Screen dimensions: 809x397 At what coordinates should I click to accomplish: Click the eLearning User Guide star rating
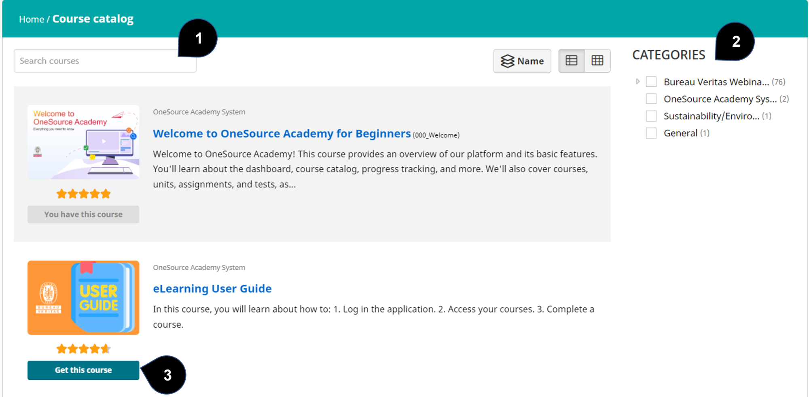(x=83, y=349)
